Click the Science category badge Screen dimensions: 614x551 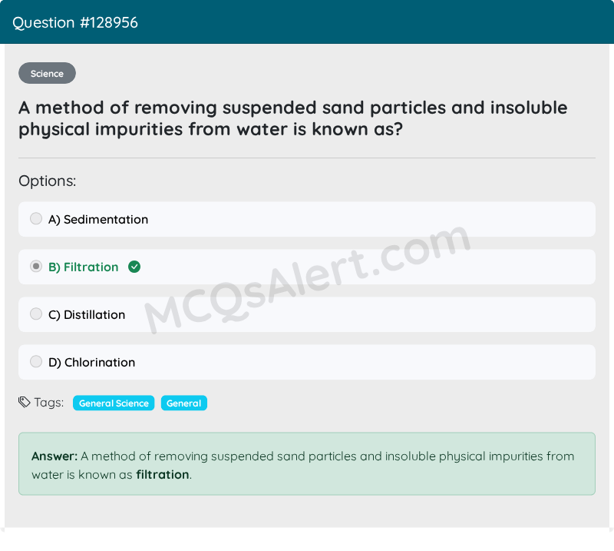click(x=47, y=74)
